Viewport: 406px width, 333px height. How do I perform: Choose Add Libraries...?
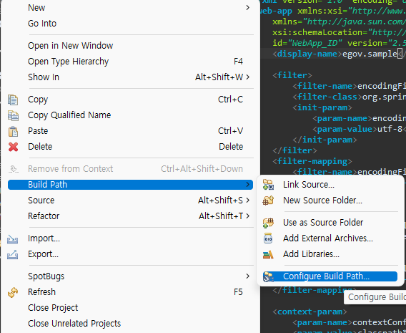[x=330, y=254]
